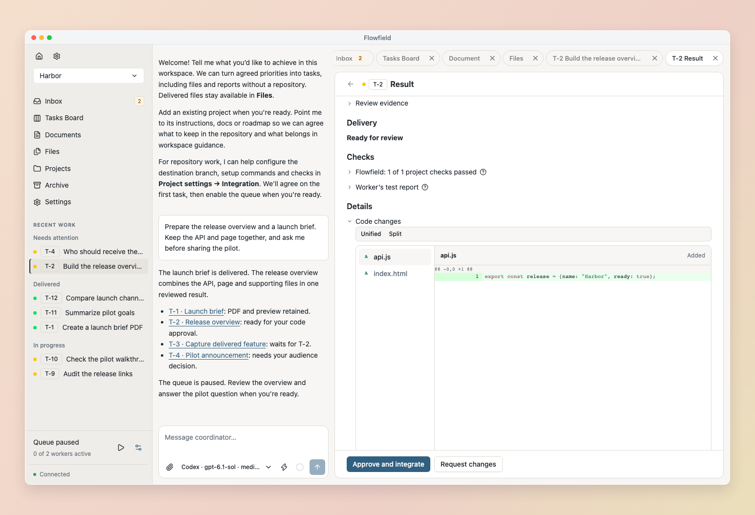Image resolution: width=755 pixels, height=515 pixels.
Task: Open Files in the sidebar
Action: tap(89, 151)
